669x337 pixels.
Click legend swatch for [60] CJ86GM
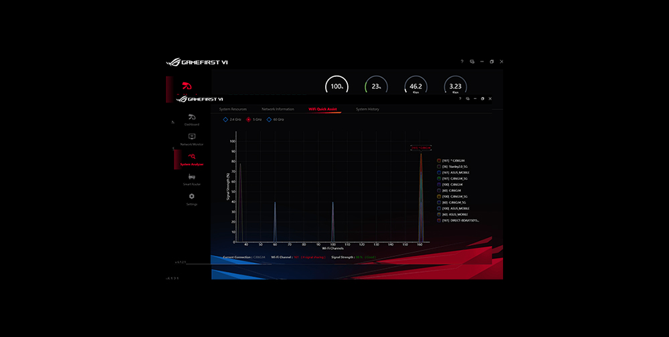click(439, 191)
